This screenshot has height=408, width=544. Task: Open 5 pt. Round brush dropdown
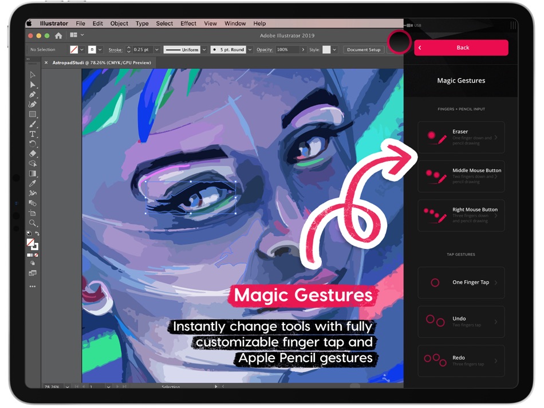point(250,50)
